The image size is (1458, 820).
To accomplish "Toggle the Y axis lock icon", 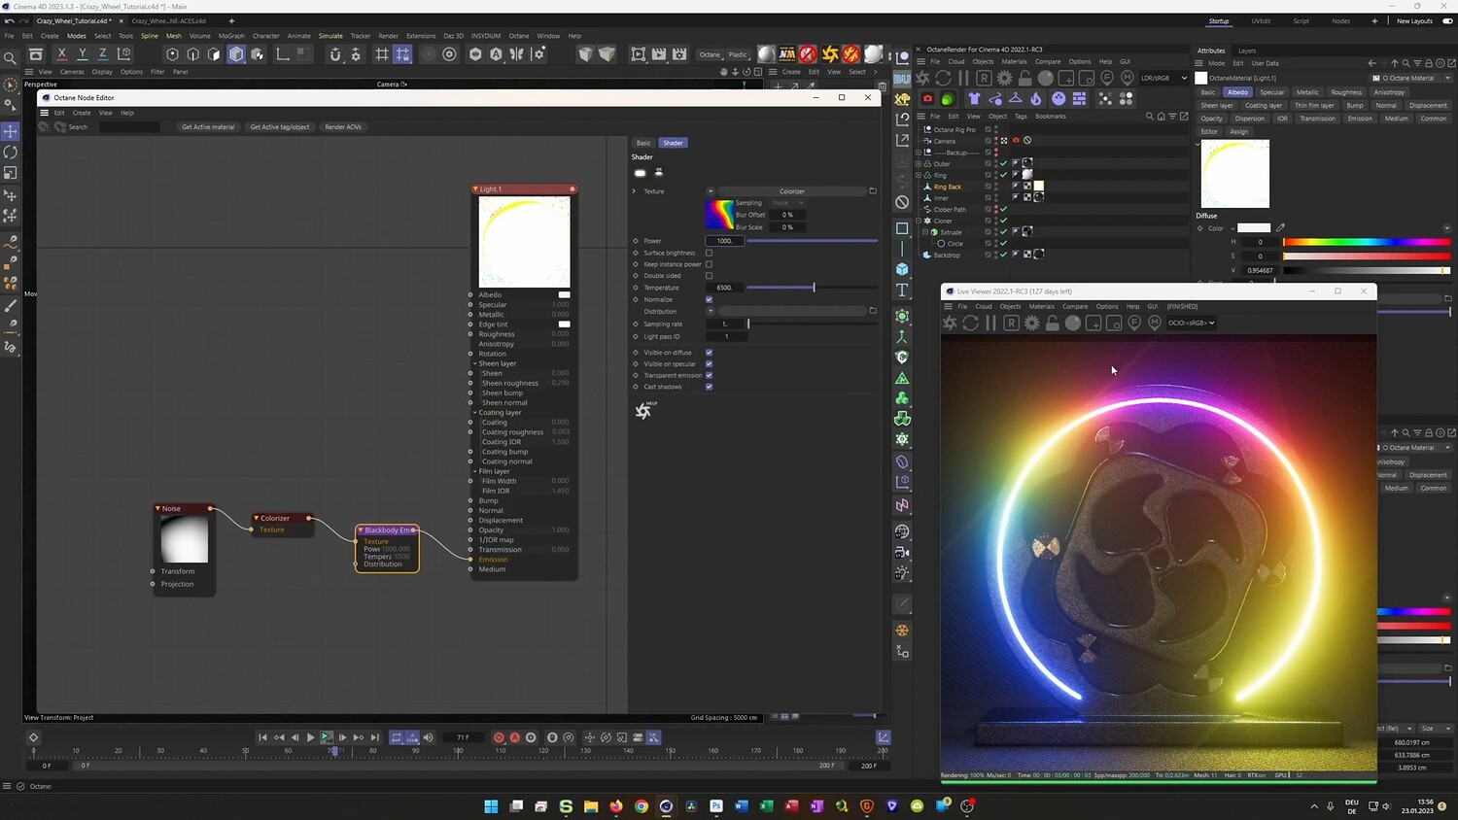I will coord(83,54).
